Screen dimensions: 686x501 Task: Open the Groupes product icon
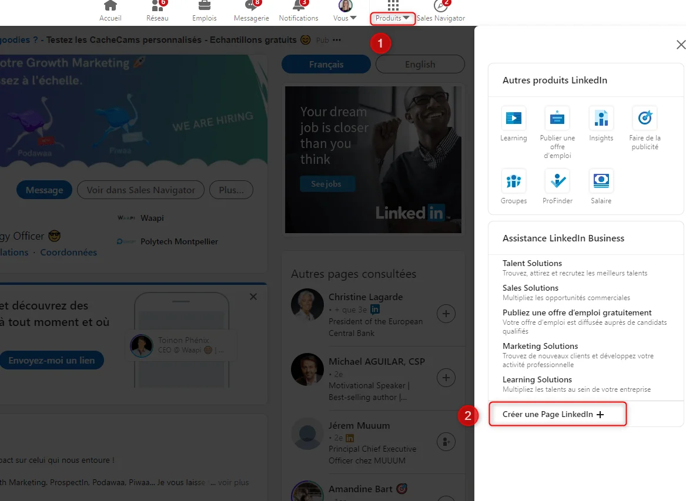tap(514, 187)
